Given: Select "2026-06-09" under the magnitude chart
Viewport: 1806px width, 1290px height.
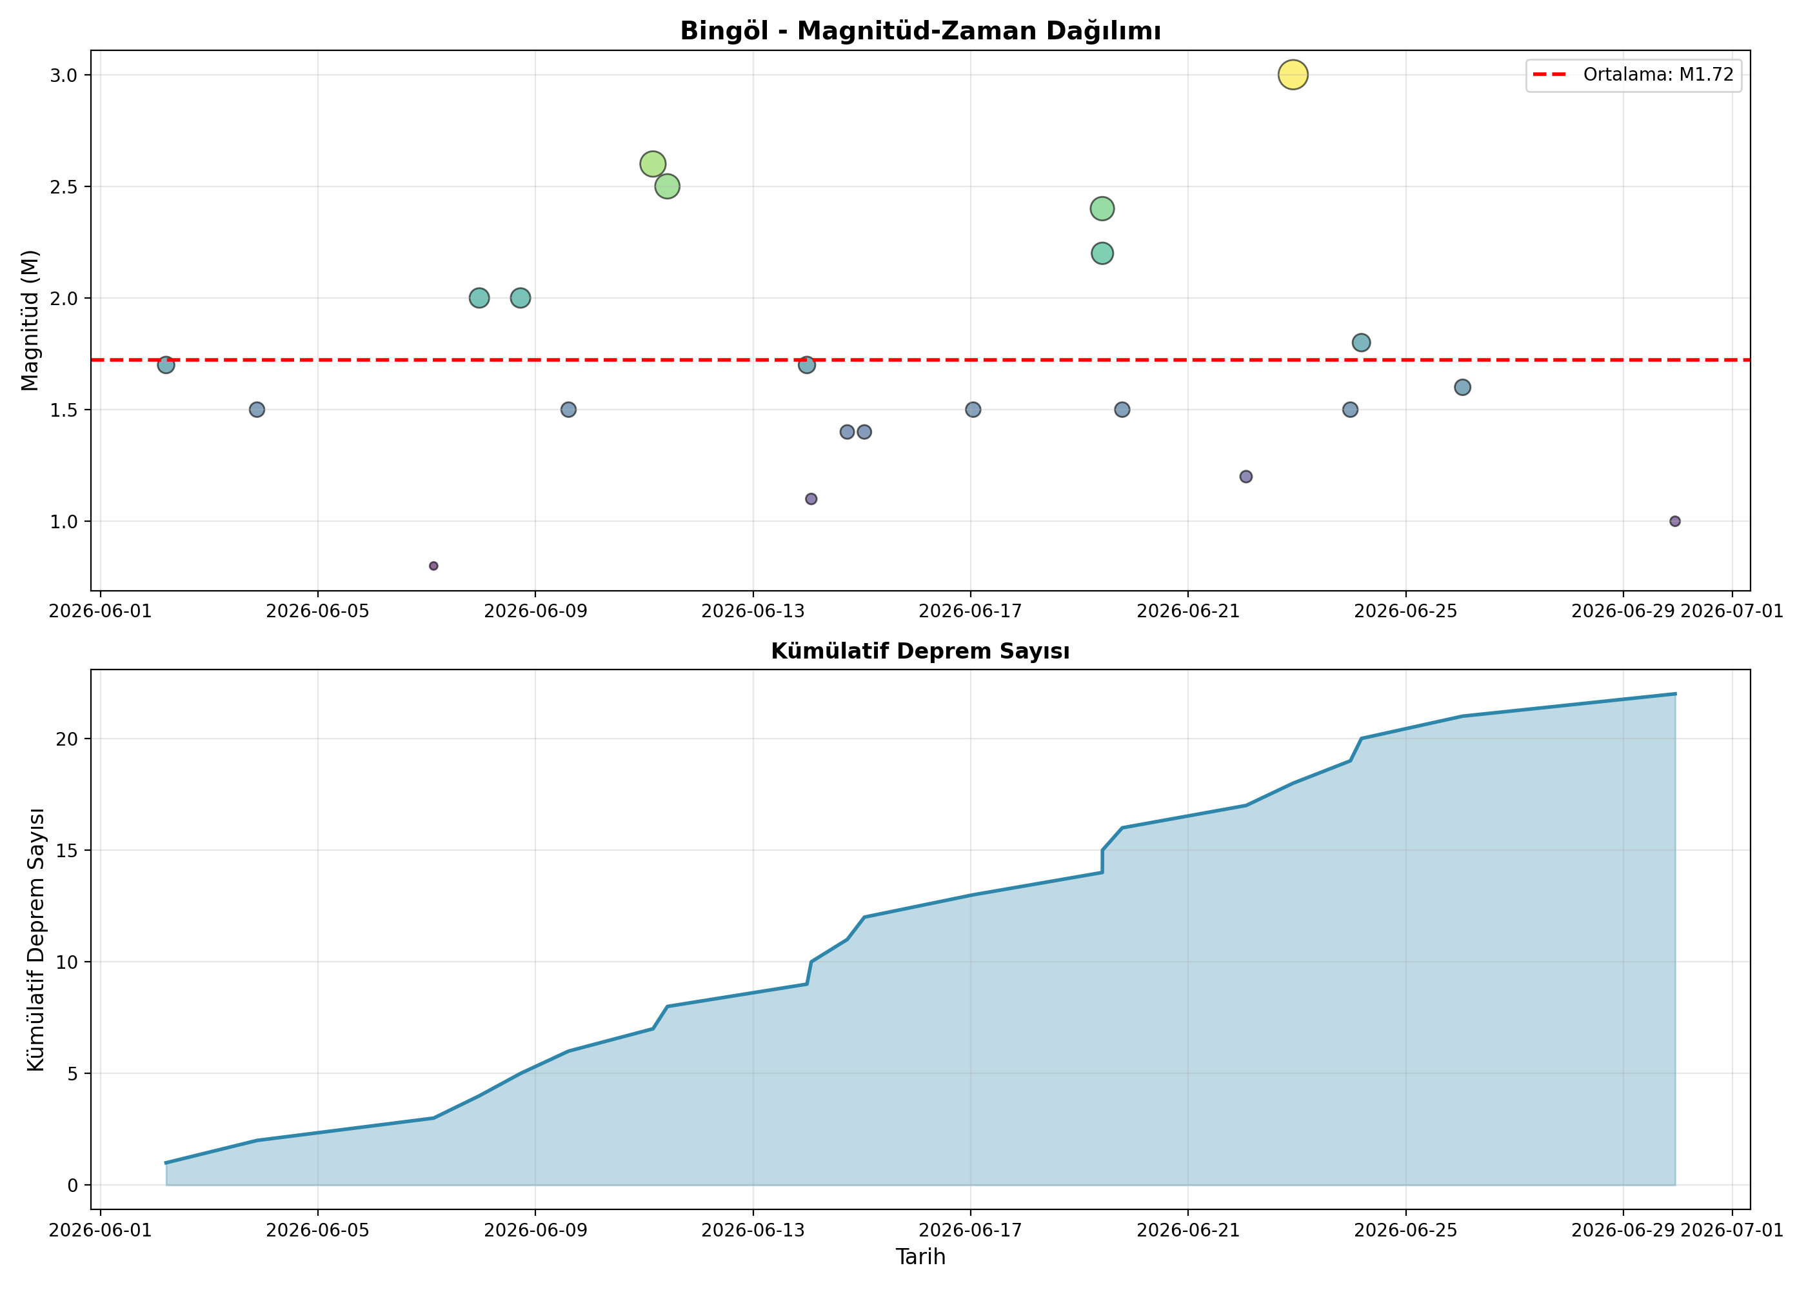Looking at the screenshot, I should tap(535, 611).
